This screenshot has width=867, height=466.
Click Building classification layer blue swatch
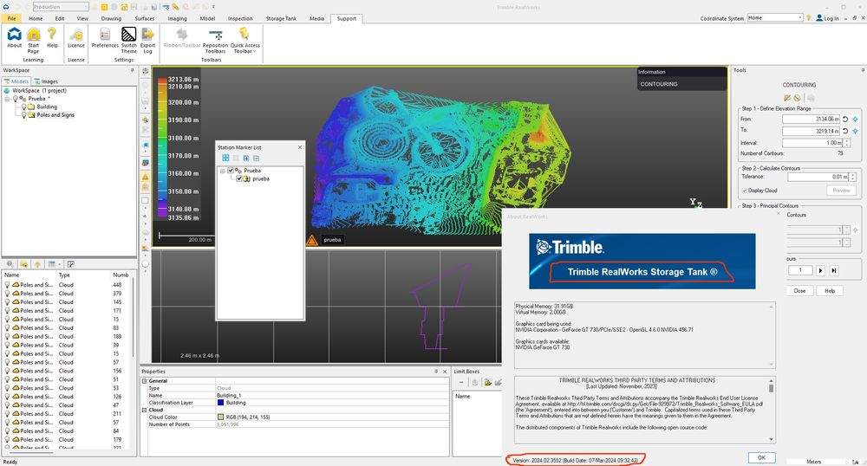[220, 403]
